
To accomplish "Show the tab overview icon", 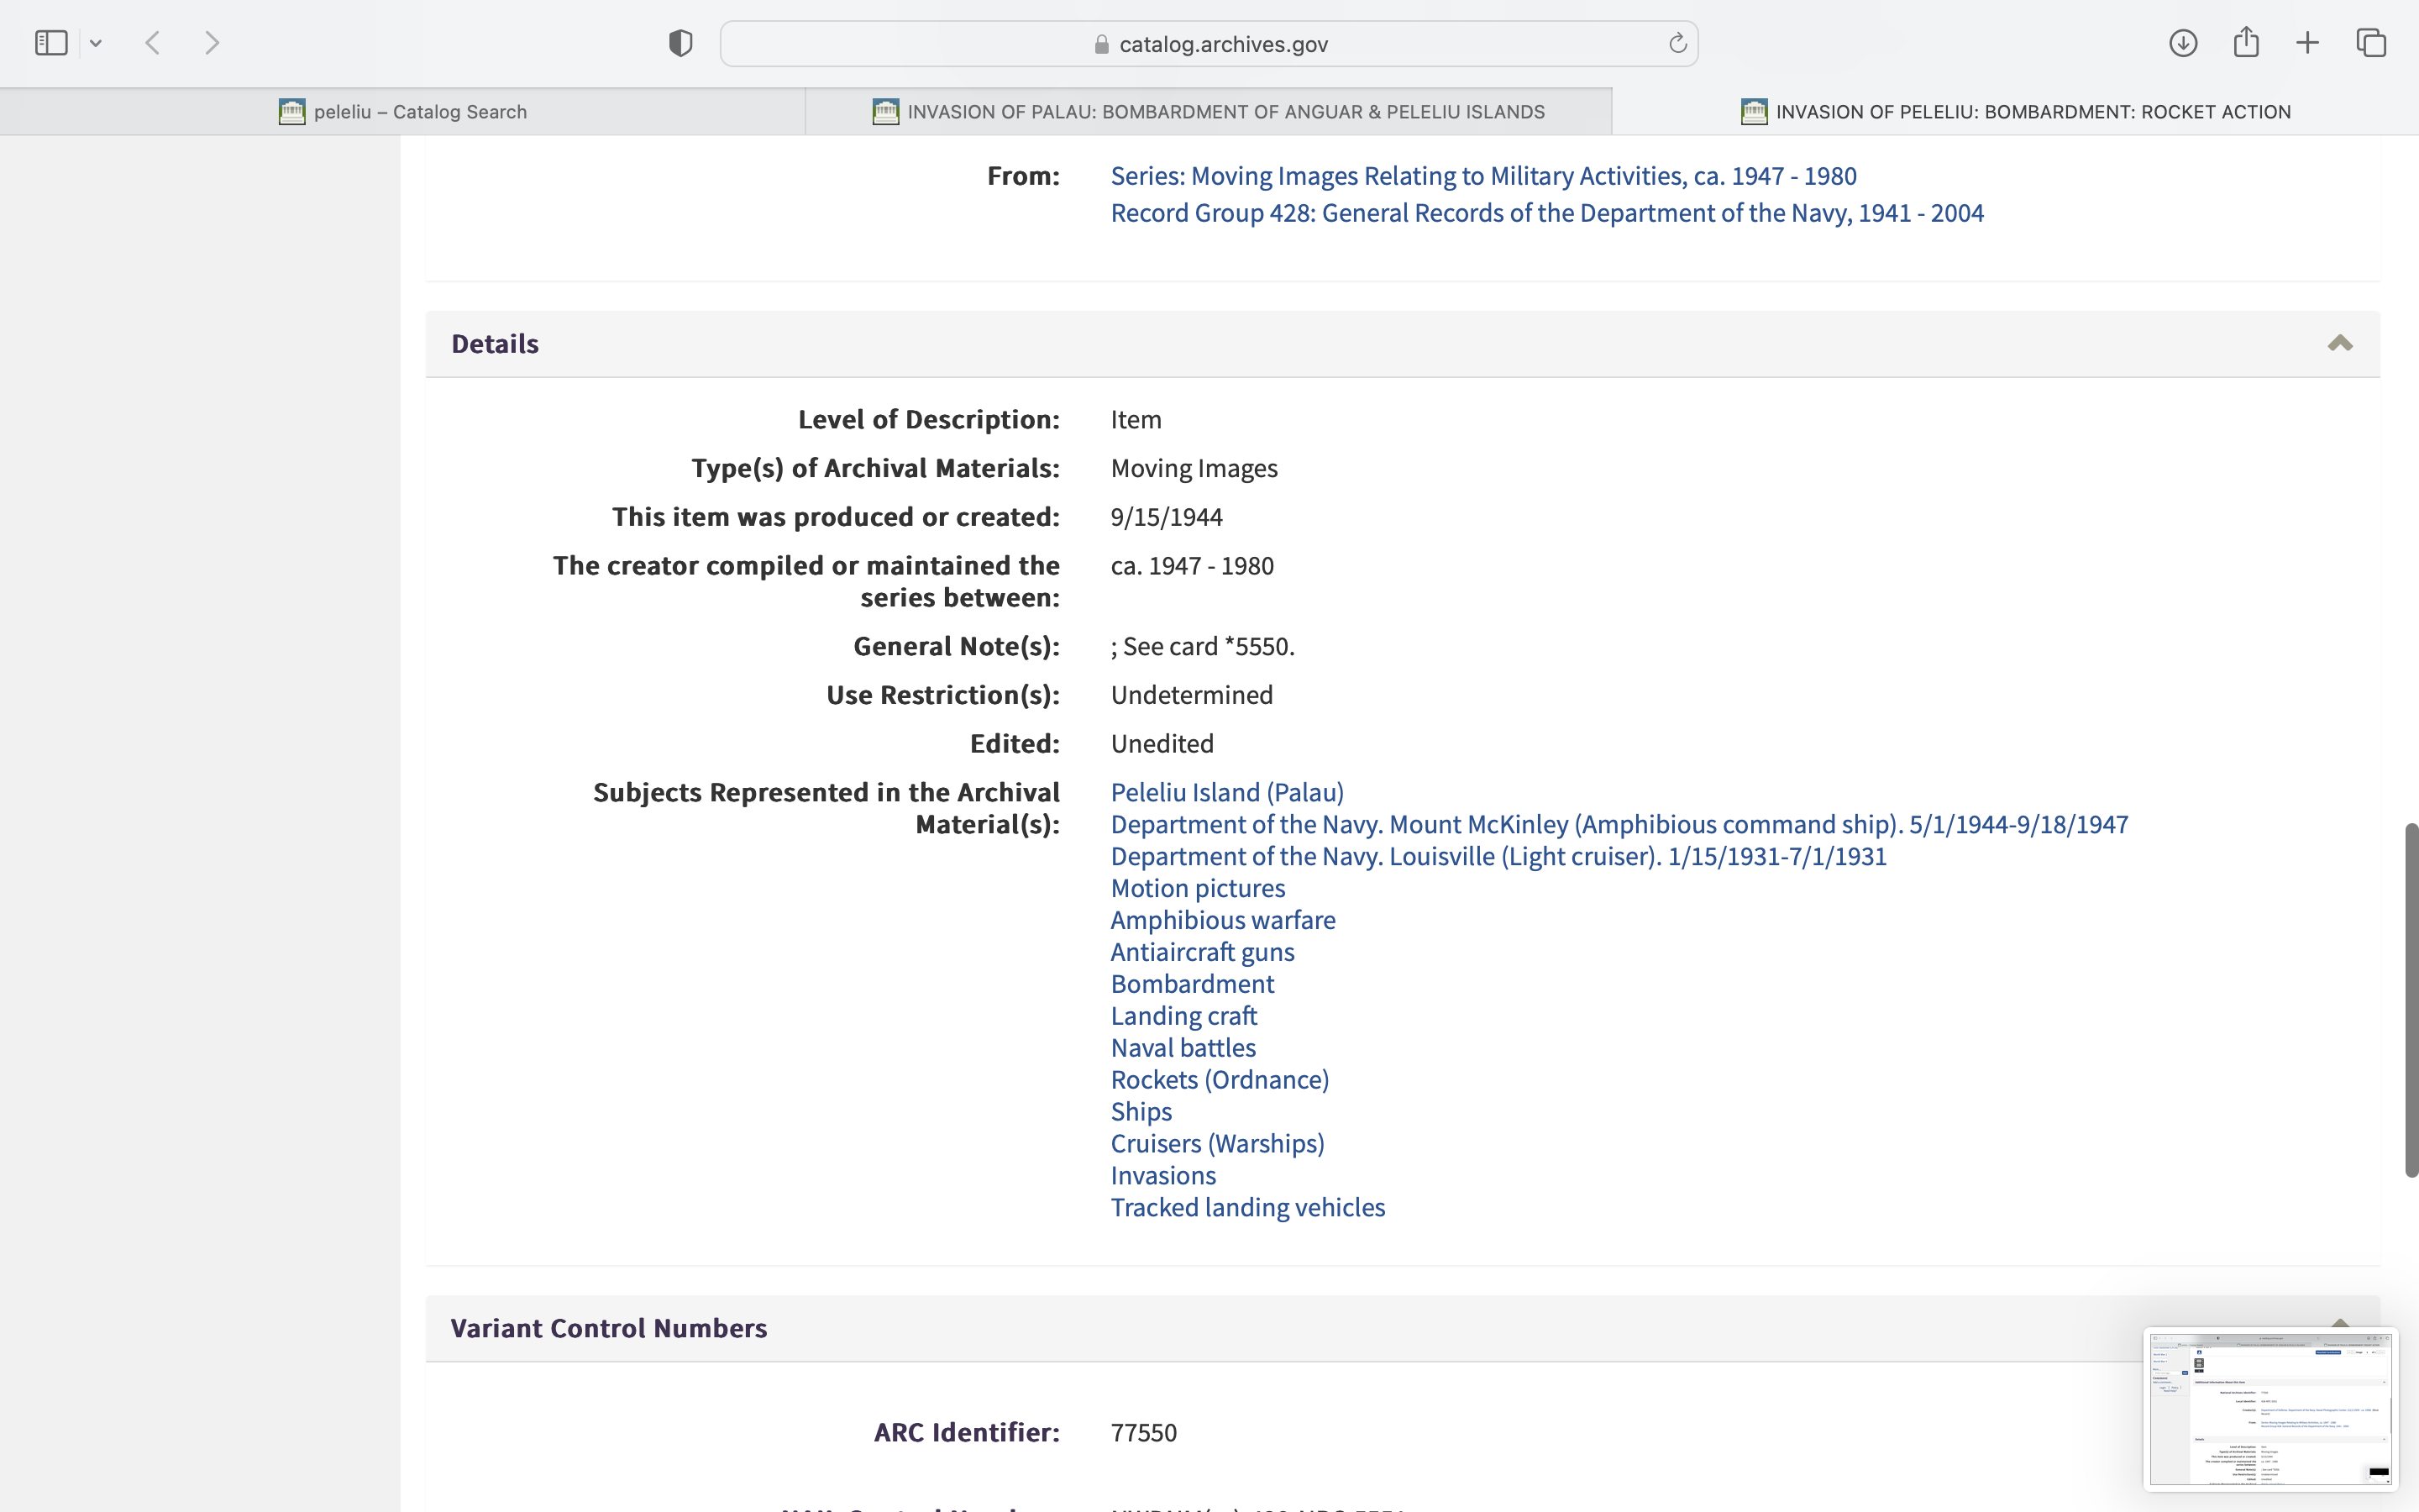I will (x=2371, y=43).
